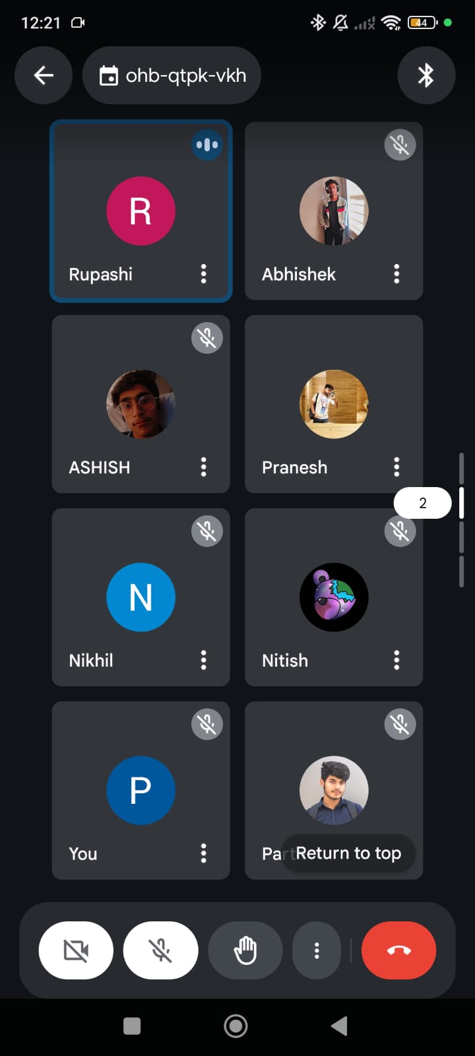Tap Rupashi's speaking indicator icon
This screenshot has width=475, height=1056.
(207, 145)
